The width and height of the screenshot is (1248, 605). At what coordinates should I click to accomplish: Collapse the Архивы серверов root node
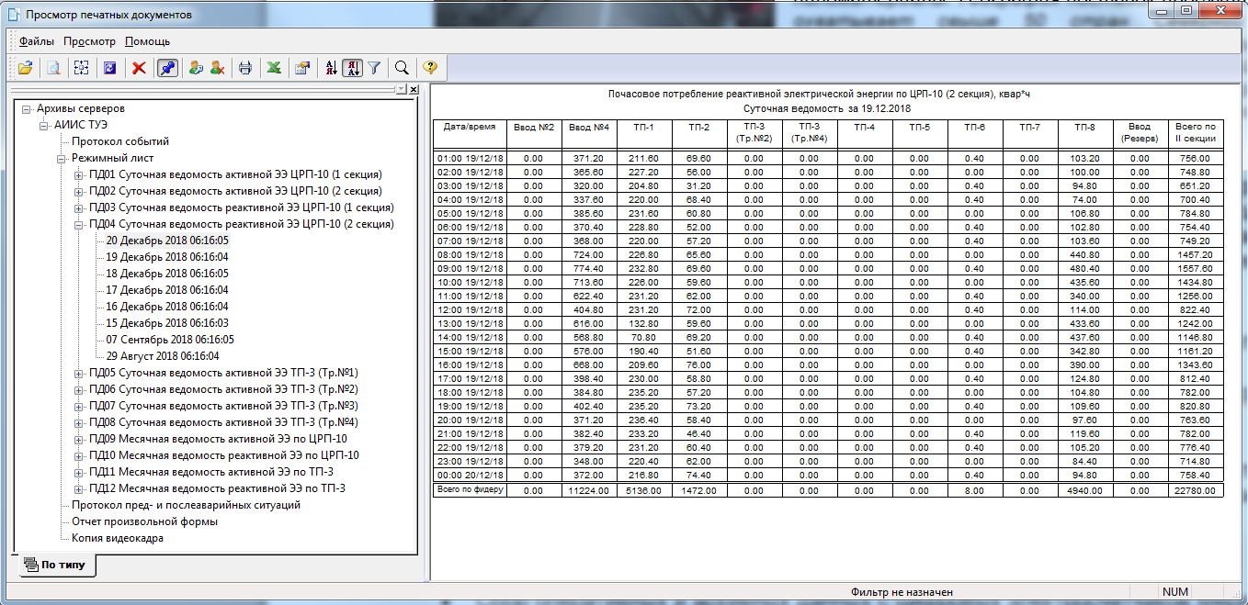tap(26, 108)
